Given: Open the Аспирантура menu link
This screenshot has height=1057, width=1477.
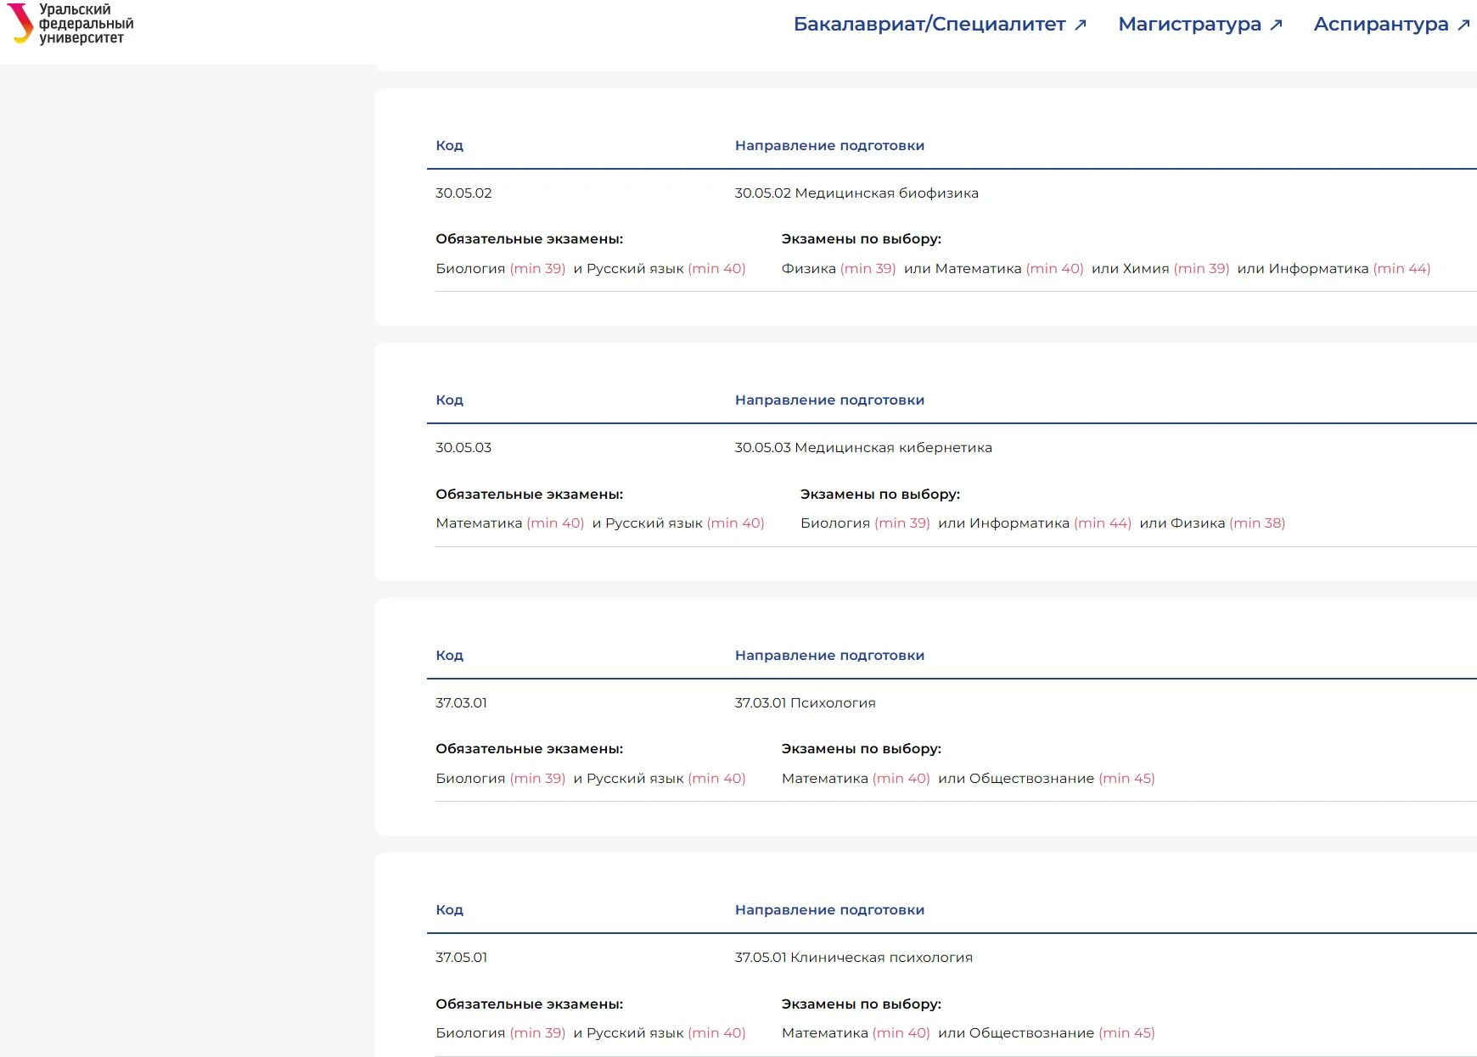Looking at the screenshot, I should 1380,25.
